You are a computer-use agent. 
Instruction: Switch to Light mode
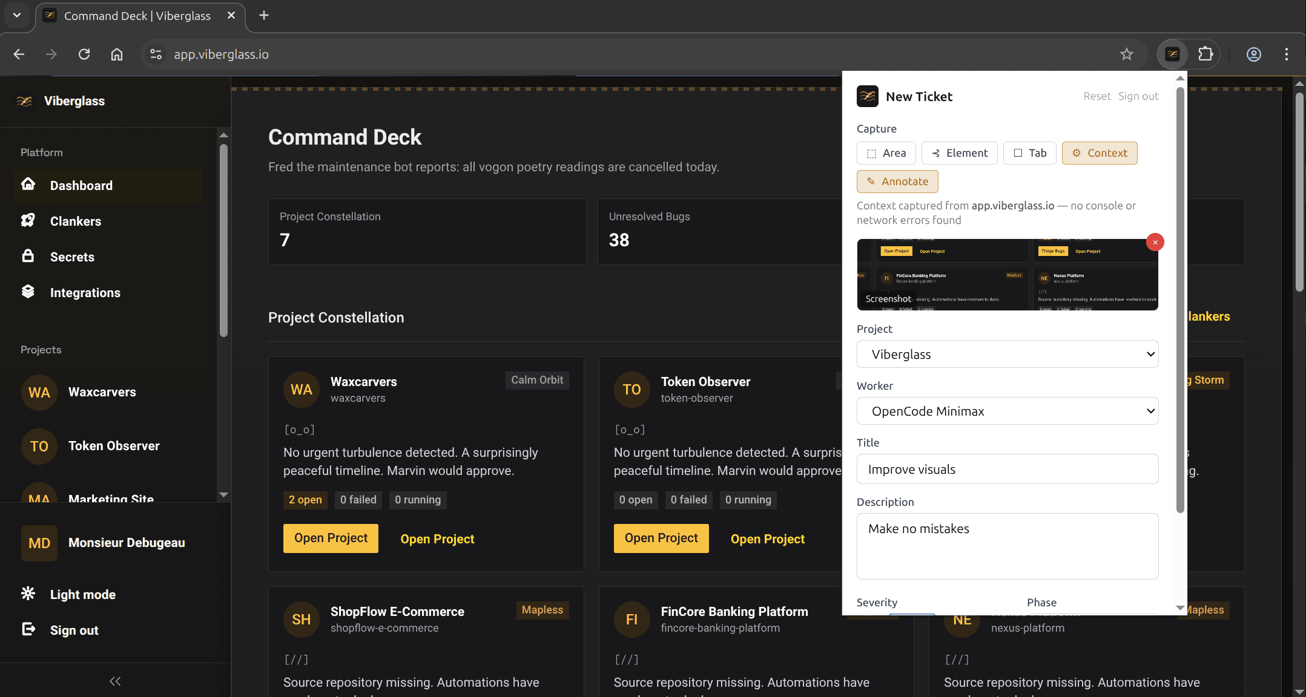[x=82, y=595]
